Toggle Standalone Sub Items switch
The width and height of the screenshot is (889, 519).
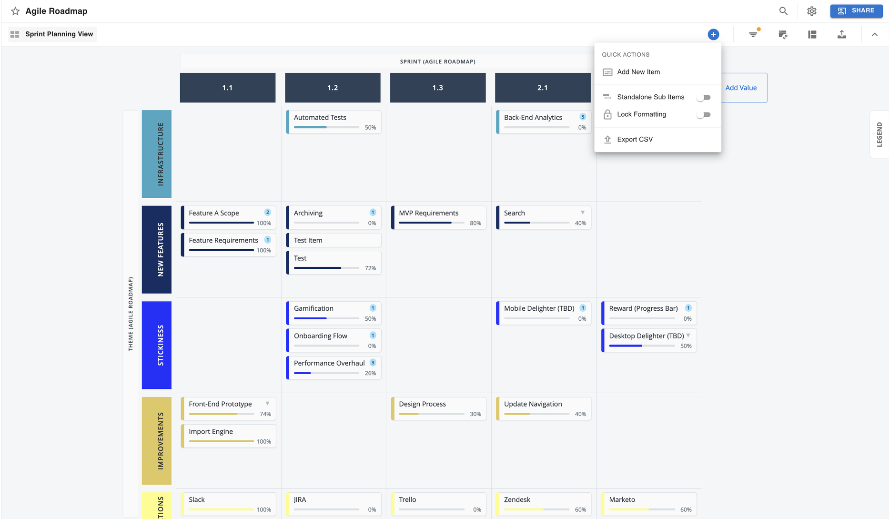click(704, 97)
